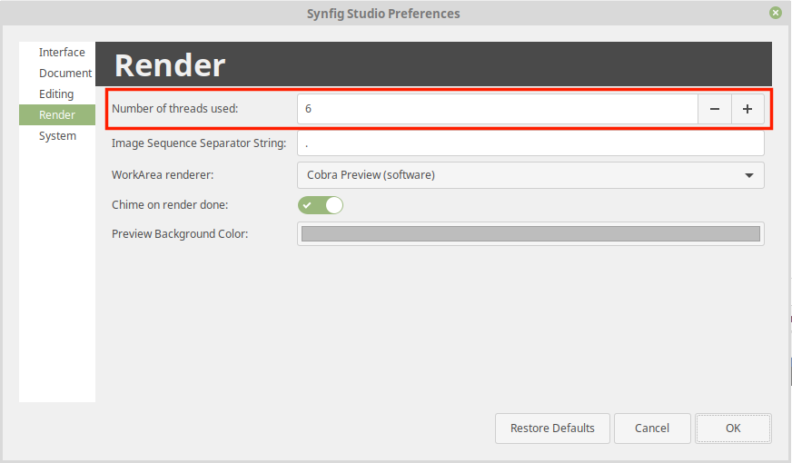This screenshot has height=463, width=792.
Task: Click the Chime on render done label
Action: 170,205
